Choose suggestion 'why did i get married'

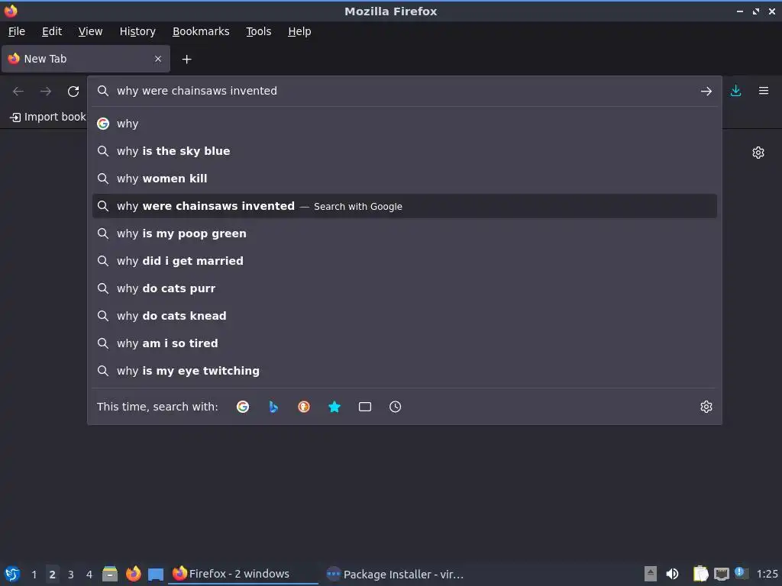(x=405, y=261)
